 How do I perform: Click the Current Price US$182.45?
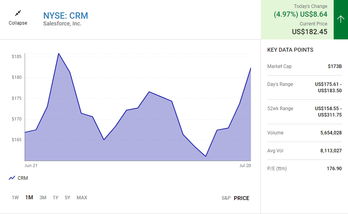pyautogui.click(x=309, y=32)
